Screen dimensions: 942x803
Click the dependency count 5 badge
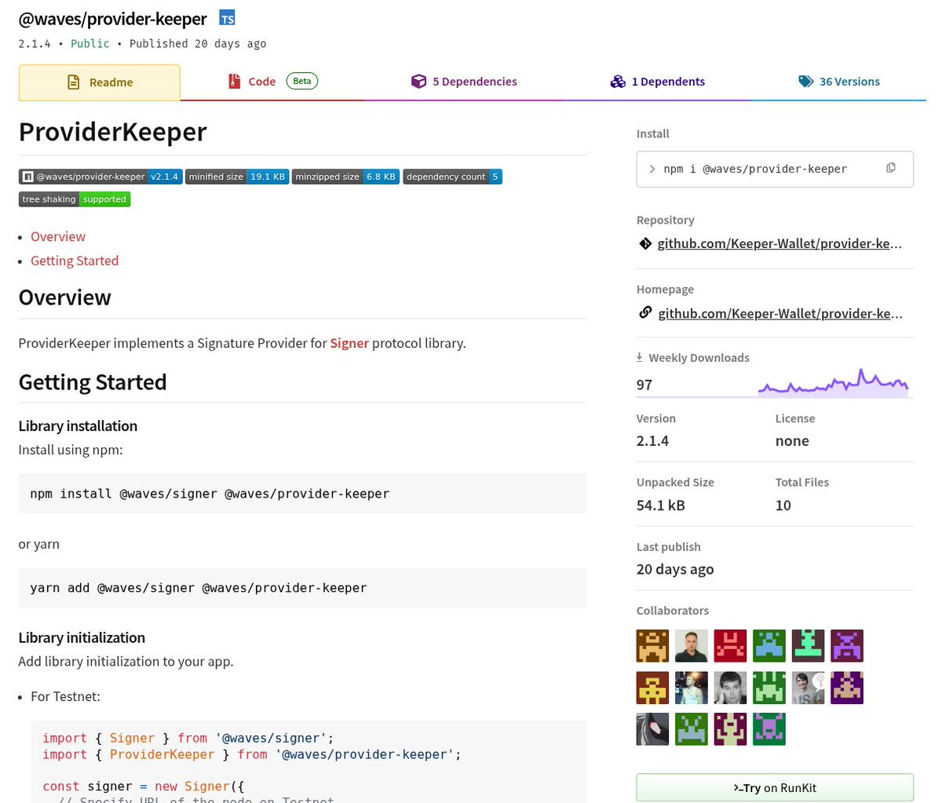click(x=452, y=177)
